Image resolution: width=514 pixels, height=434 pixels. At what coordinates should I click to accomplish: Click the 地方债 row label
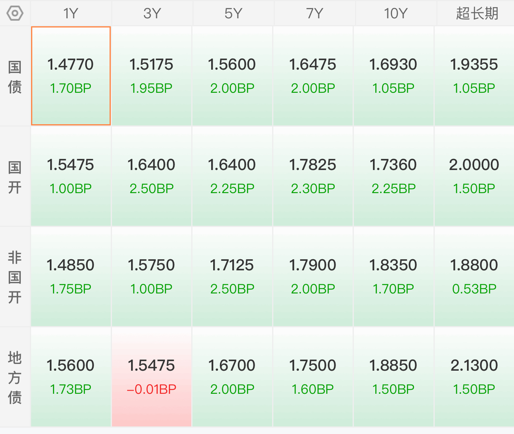click(15, 377)
